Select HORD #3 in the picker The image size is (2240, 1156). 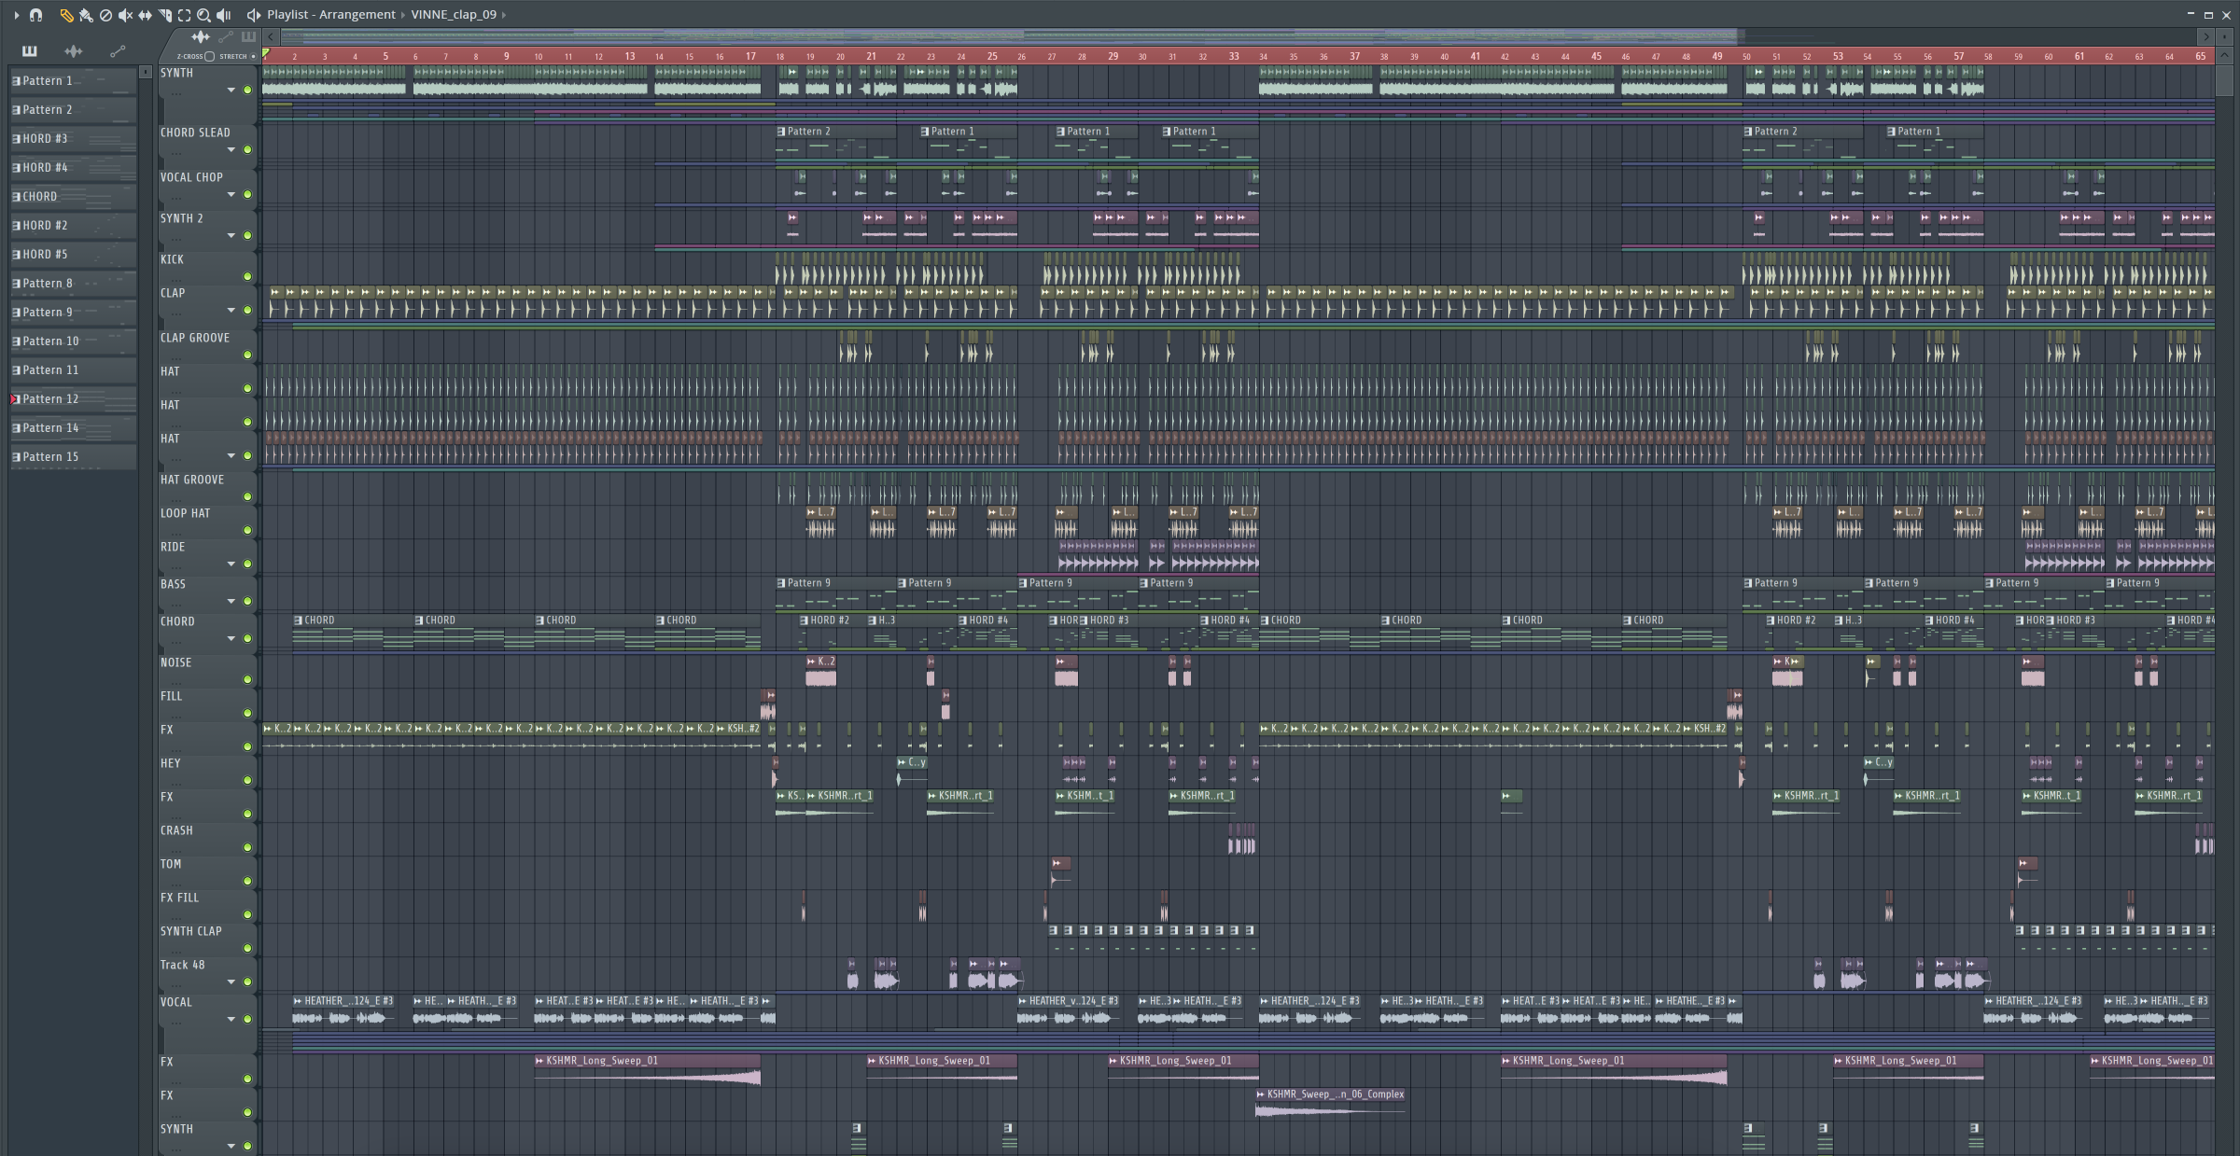click(x=74, y=139)
